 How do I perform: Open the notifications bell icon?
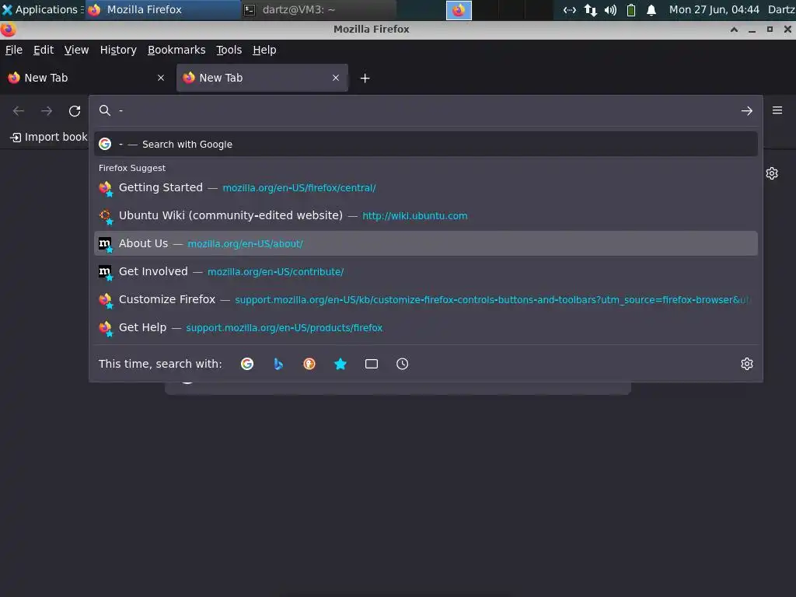pyautogui.click(x=651, y=9)
